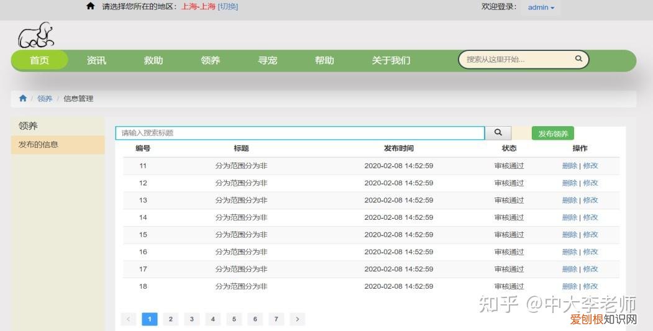Click the 领养 breadcrumb link
653x331 pixels.
pyautogui.click(x=45, y=99)
